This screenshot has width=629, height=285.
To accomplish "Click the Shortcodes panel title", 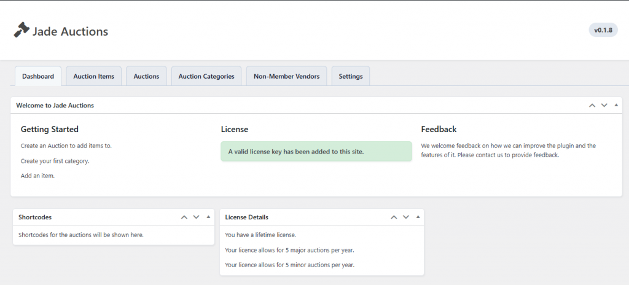I will 35,217.
